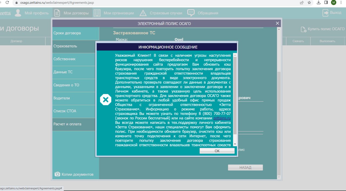The height and width of the screenshot is (191, 346).
Task: Click the site lock icon in address bar
Action: coord(17,3)
